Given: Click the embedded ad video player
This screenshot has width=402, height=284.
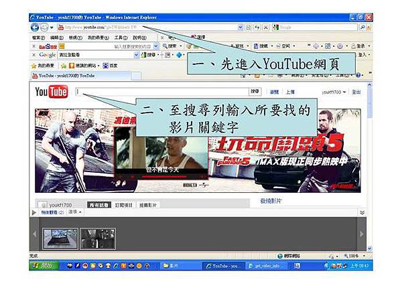Looking at the screenshot, I should pos(161,153).
